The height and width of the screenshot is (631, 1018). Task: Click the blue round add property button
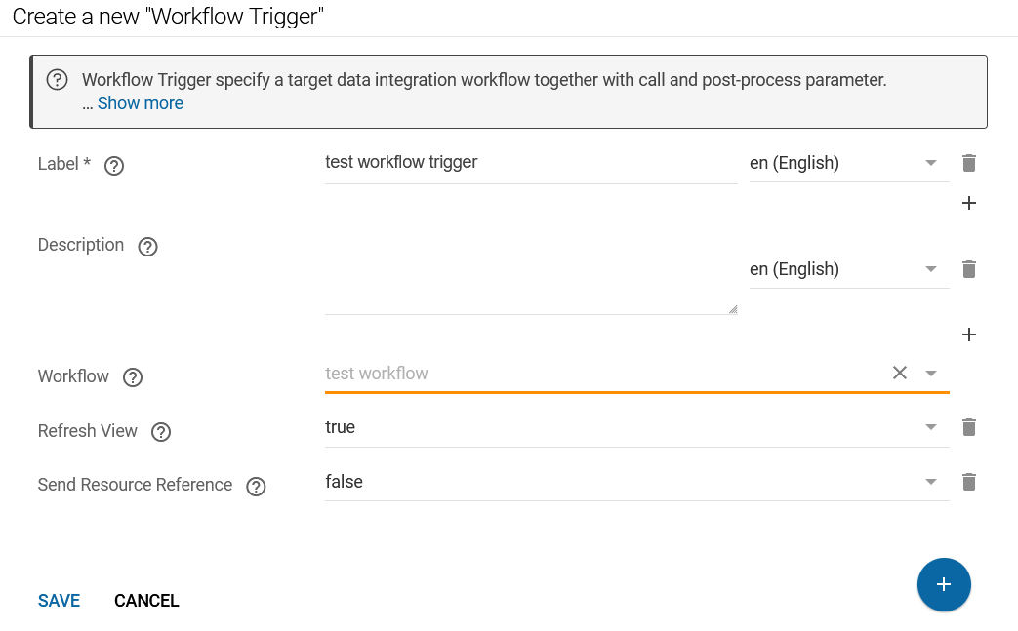pyautogui.click(x=943, y=584)
